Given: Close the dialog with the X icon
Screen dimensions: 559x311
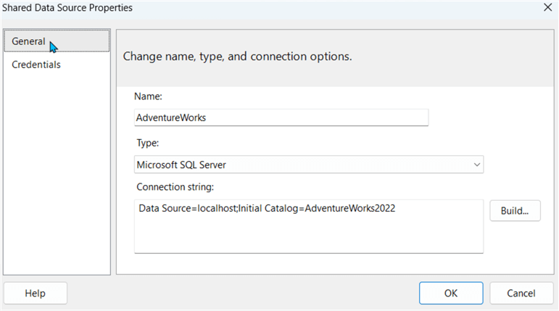Looking at the screenshot, I should point(546,8).
